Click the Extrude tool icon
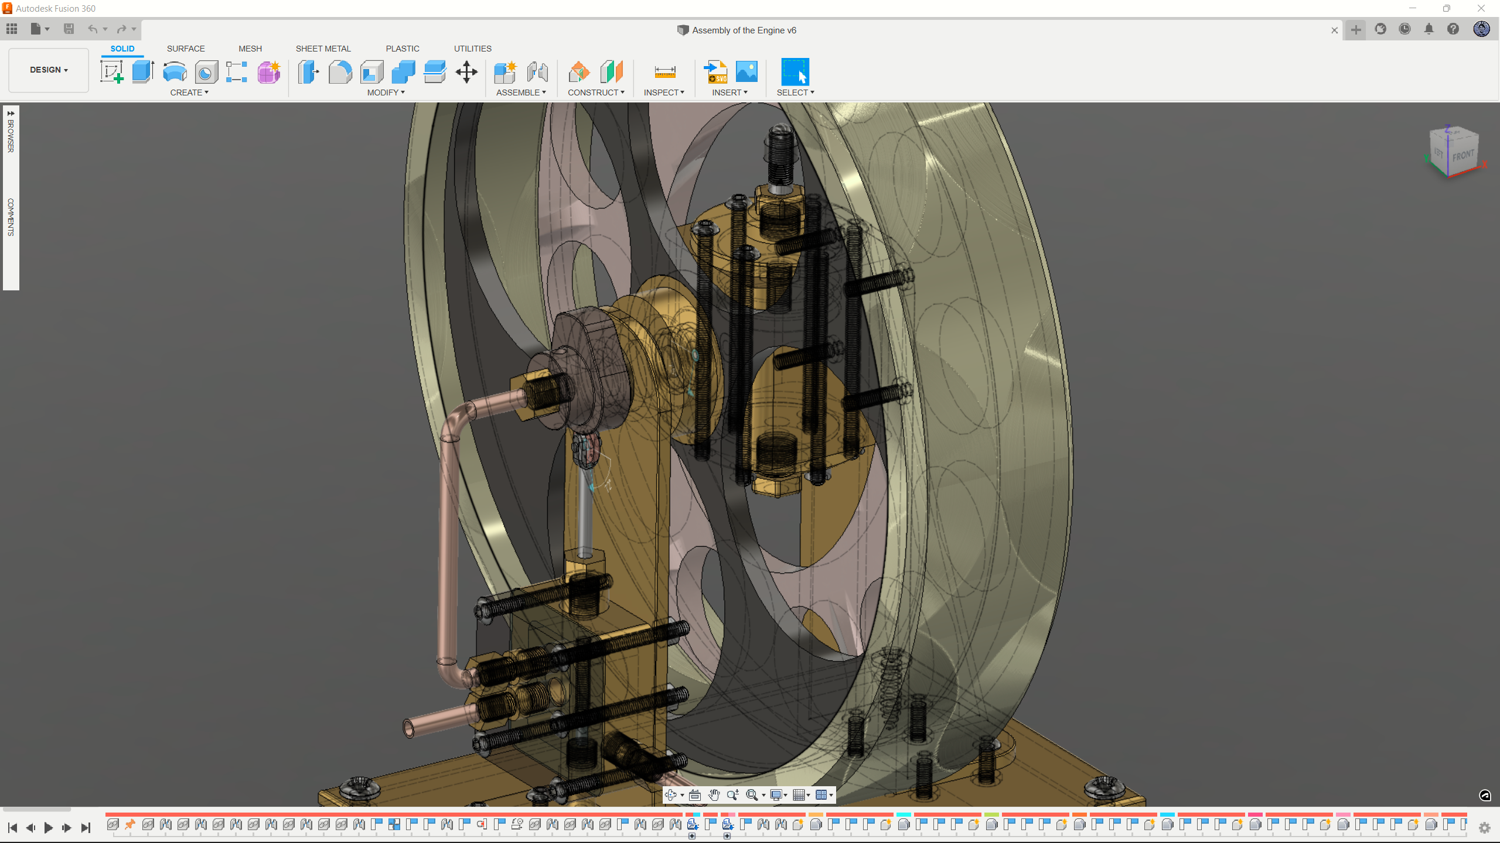1500x843 pixels. coord(143,72)
